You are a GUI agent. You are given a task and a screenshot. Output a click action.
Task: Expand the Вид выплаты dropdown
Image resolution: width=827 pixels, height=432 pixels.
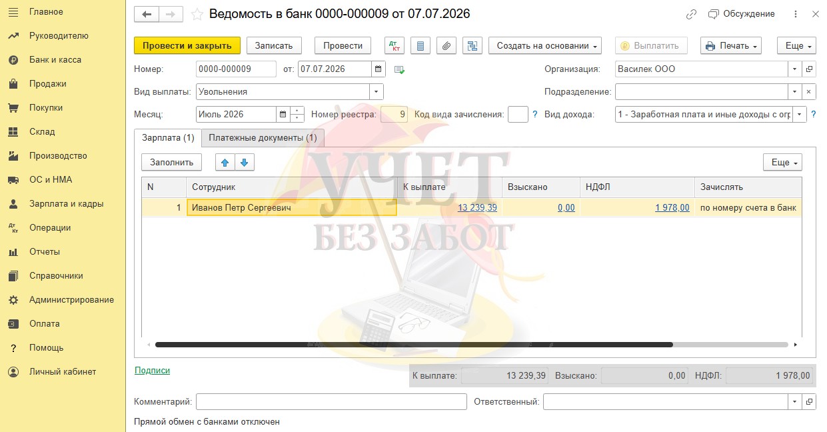coord(377,92)
